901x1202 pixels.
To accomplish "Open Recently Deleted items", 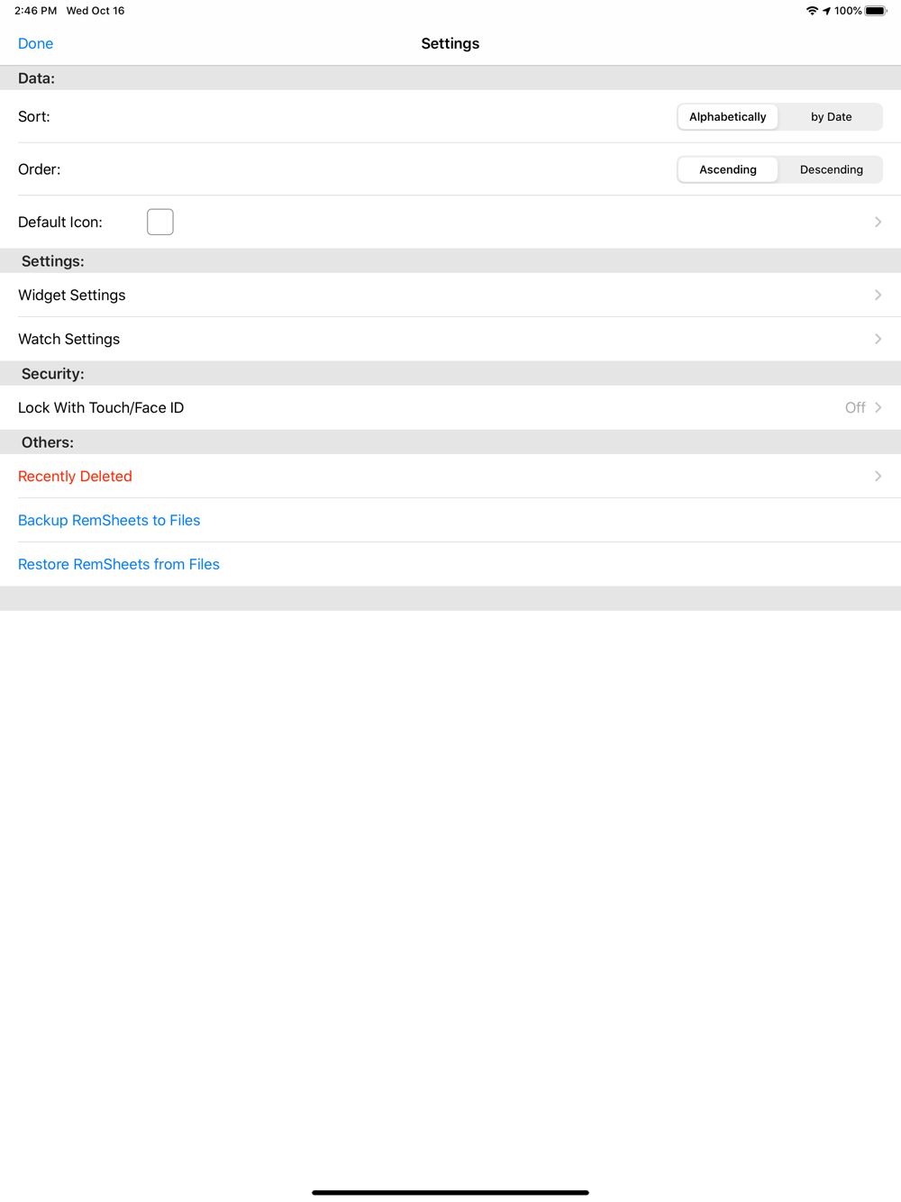I will click(x=450, y=476).
